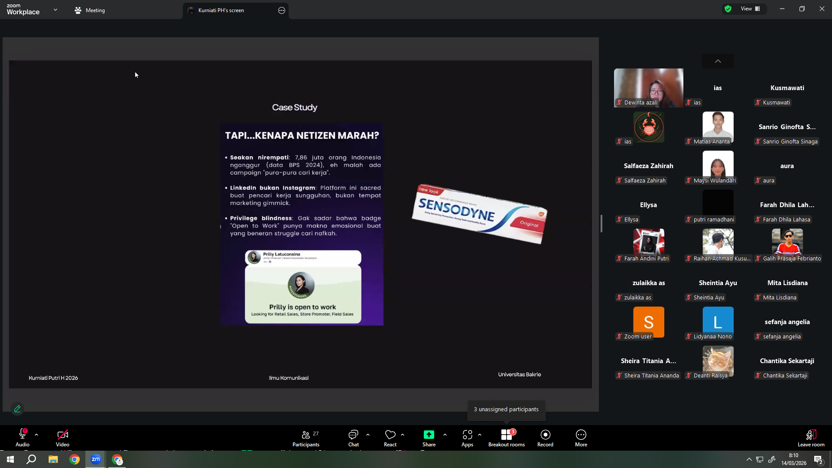This screenshot has width=832, height=468.
Task: Click the green annotate pencil icon
Action: click(17, 409)
